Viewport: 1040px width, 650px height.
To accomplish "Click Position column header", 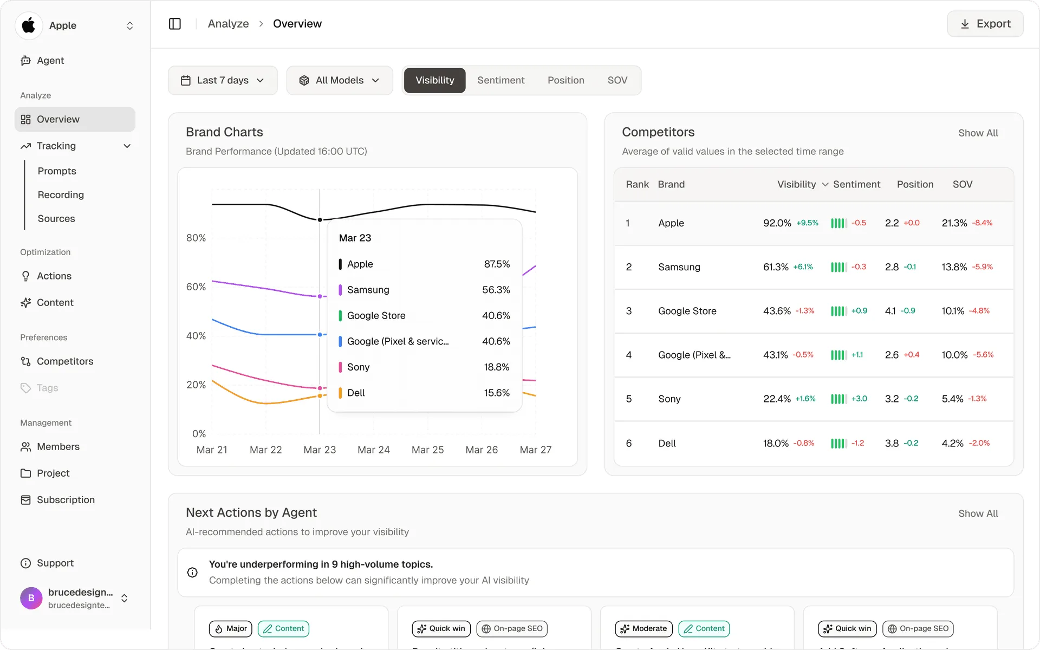I will coord(915,185).
